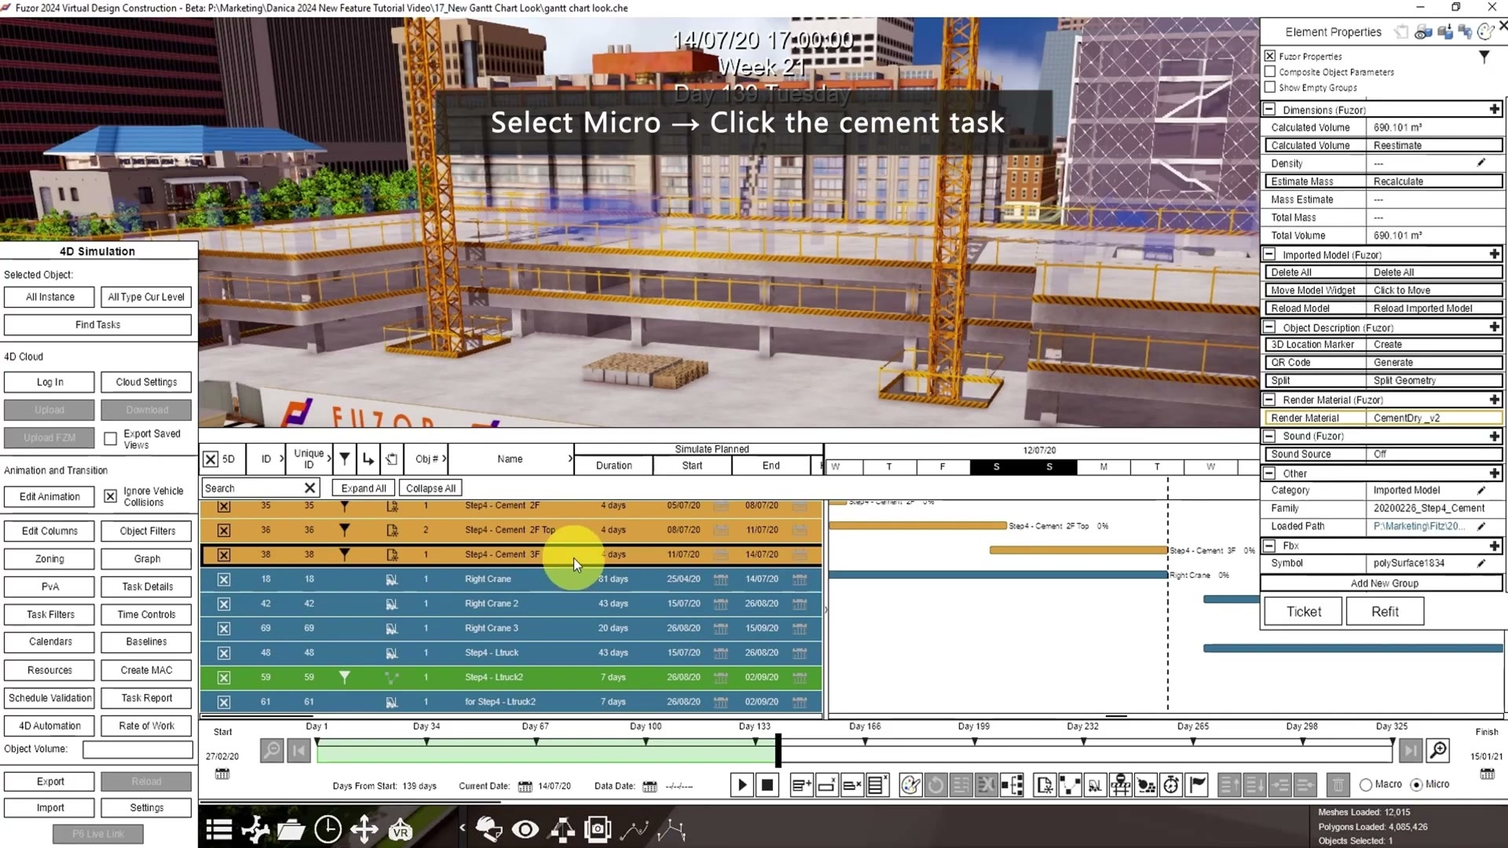Click the paint palette color icon
Viewport: 1508px width, 848px height.
pos(911,784)
